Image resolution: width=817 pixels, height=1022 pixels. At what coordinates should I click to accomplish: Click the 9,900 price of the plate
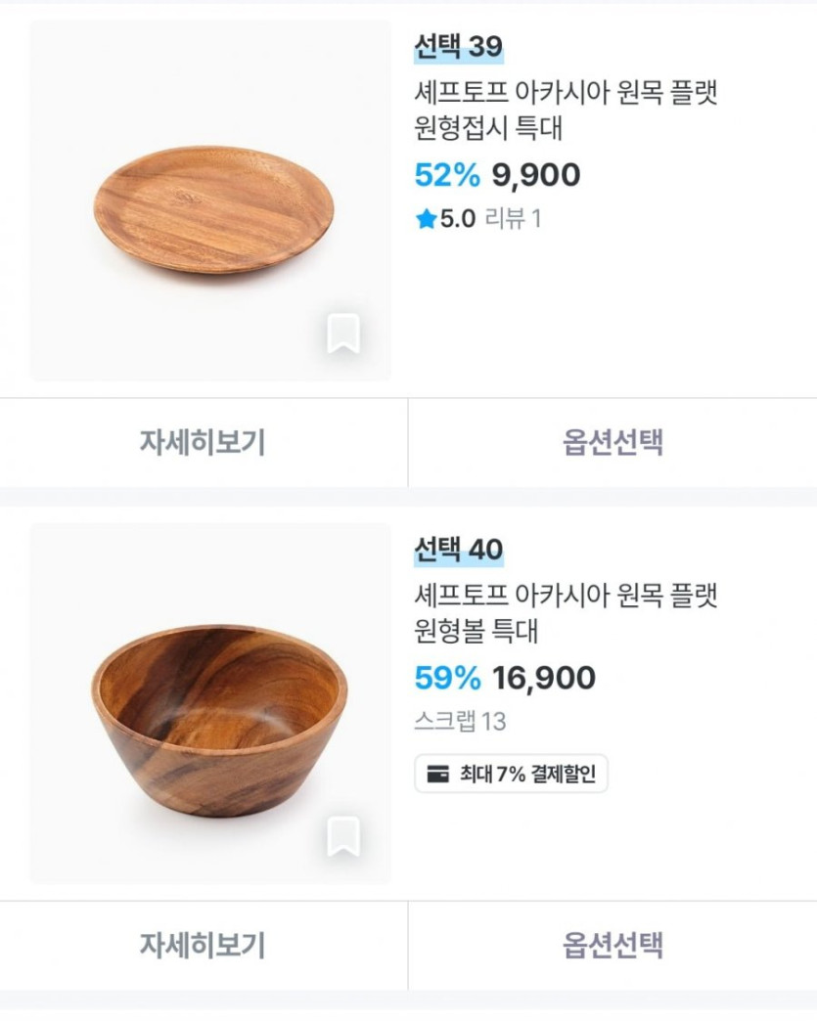coord(535,176)
